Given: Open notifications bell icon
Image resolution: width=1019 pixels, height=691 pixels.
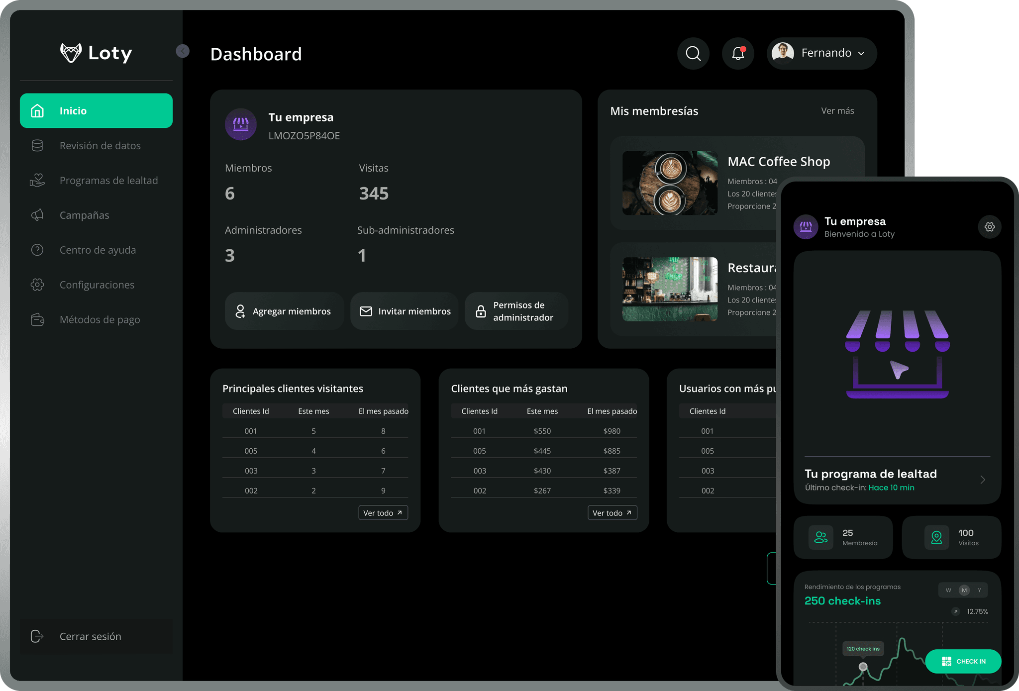Looking at the screenshot, I should tap(738, 53).
